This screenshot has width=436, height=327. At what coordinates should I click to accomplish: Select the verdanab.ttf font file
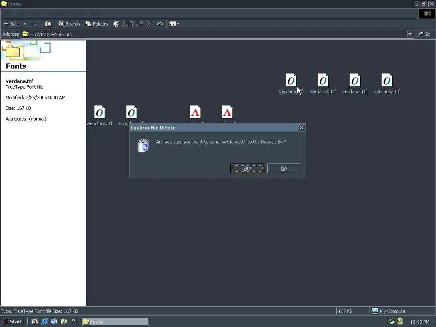tap(323, 84)
